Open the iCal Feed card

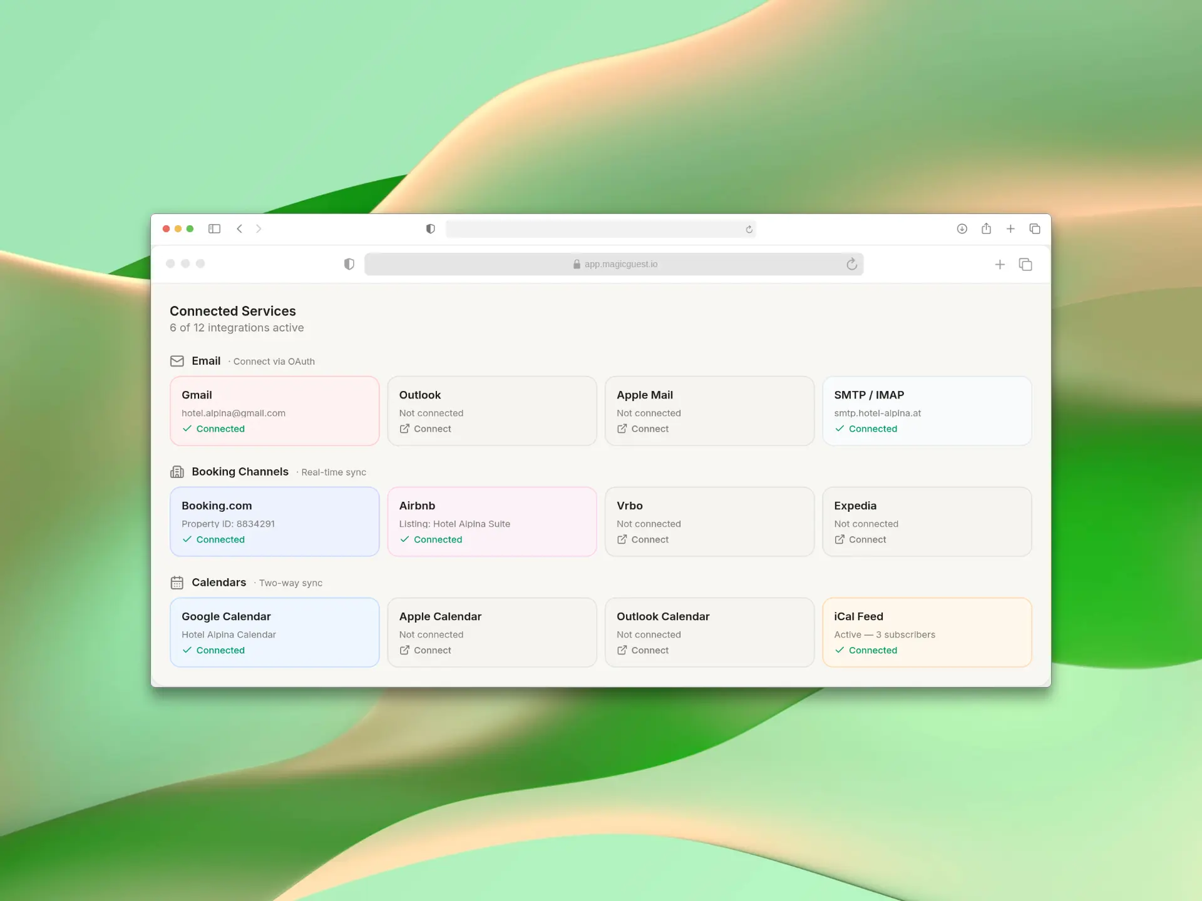[927, 633]
